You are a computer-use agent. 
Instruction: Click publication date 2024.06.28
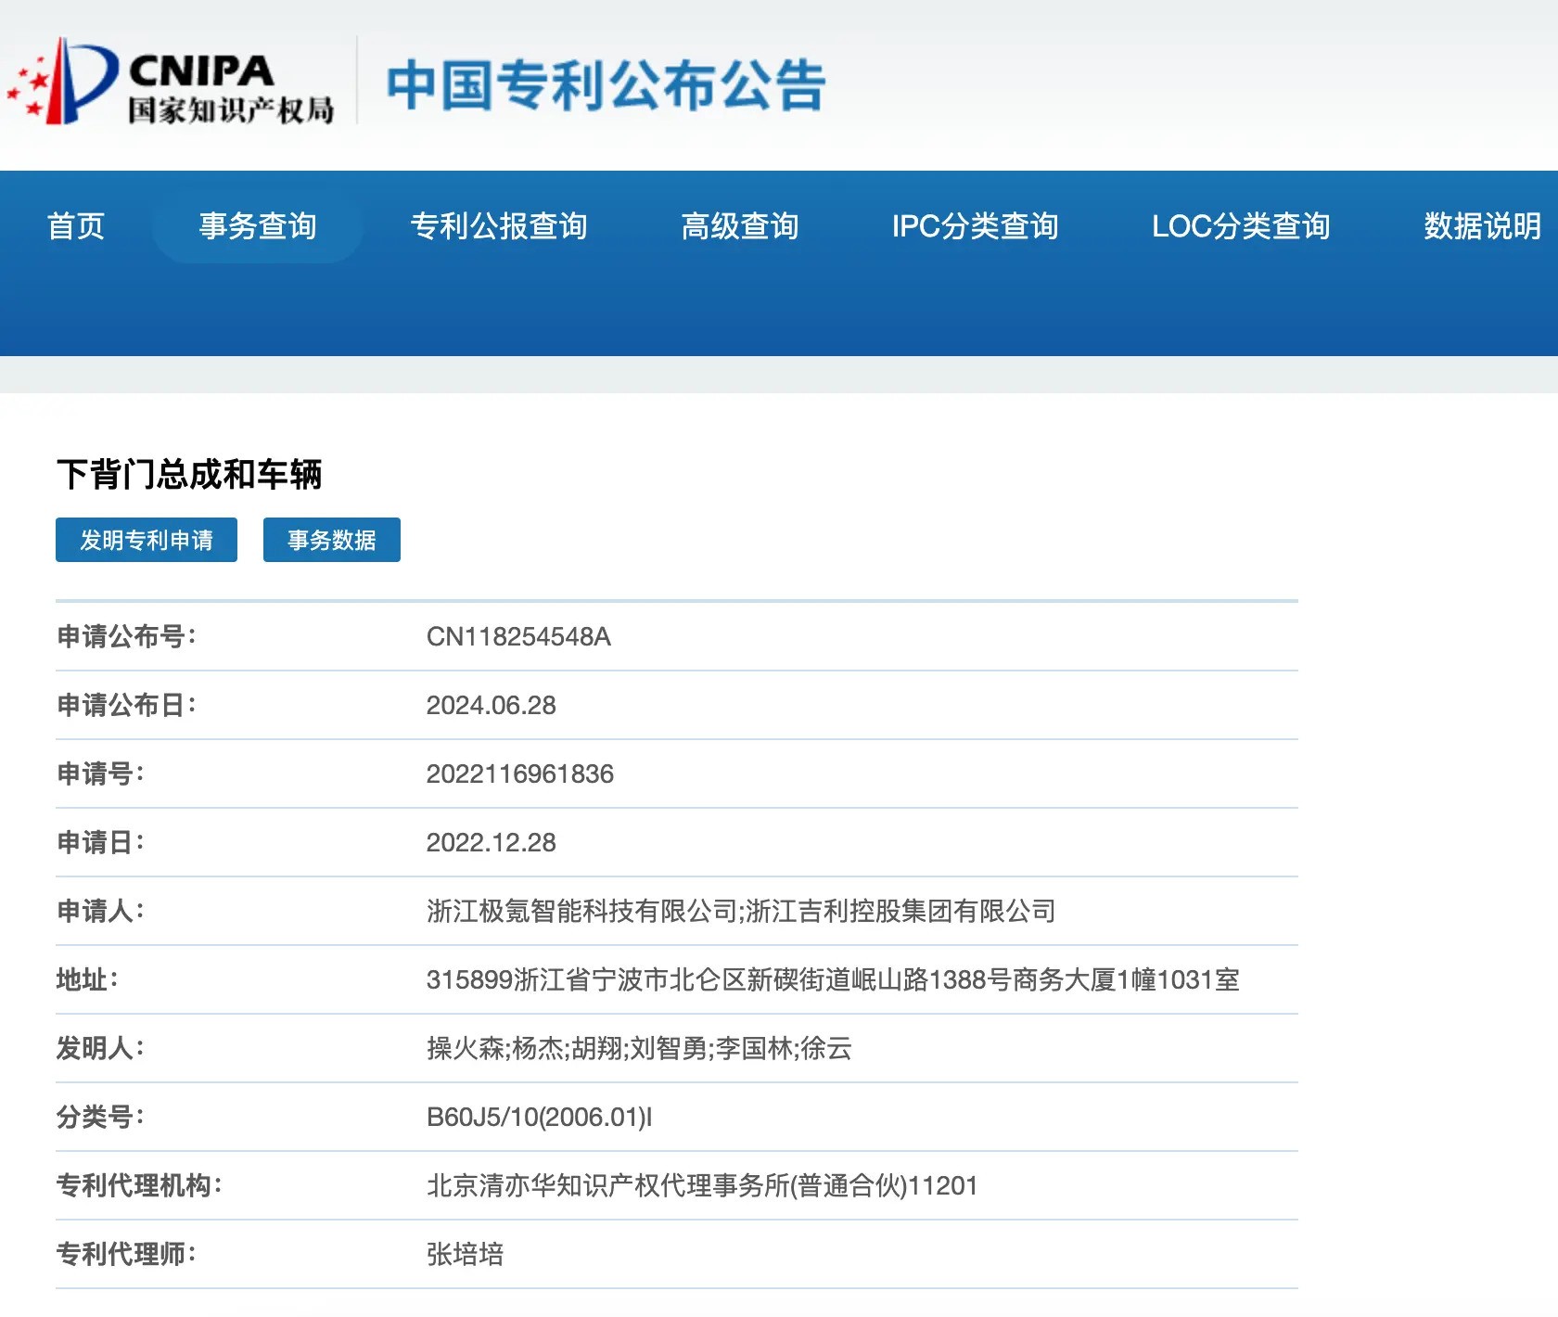[x=491, y=705]
